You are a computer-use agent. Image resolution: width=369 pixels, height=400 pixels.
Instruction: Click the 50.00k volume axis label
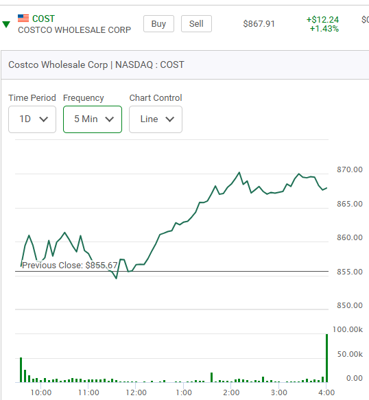click(x=350, y=354)
